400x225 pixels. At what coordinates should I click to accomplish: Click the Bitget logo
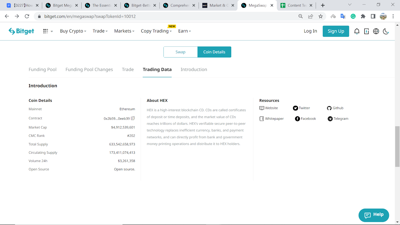21,31
